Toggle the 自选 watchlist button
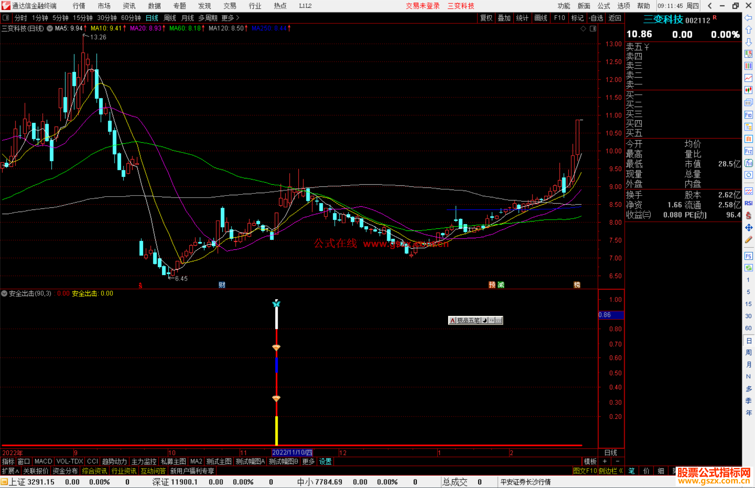Screen dimensions: 755x488 tap(596, 18)
